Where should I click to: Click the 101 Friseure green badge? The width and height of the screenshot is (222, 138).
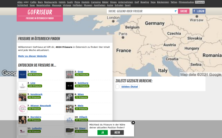[x=82, y=86]
